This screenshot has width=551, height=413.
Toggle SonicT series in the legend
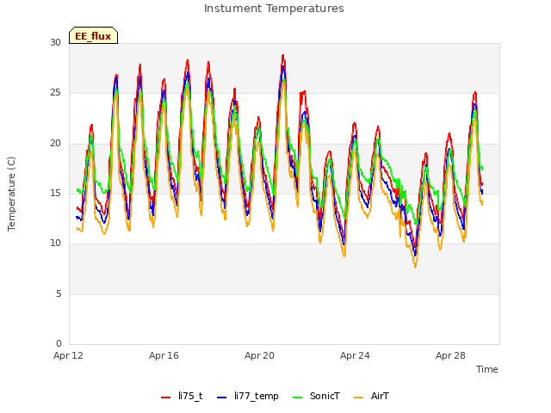[316, 396]
